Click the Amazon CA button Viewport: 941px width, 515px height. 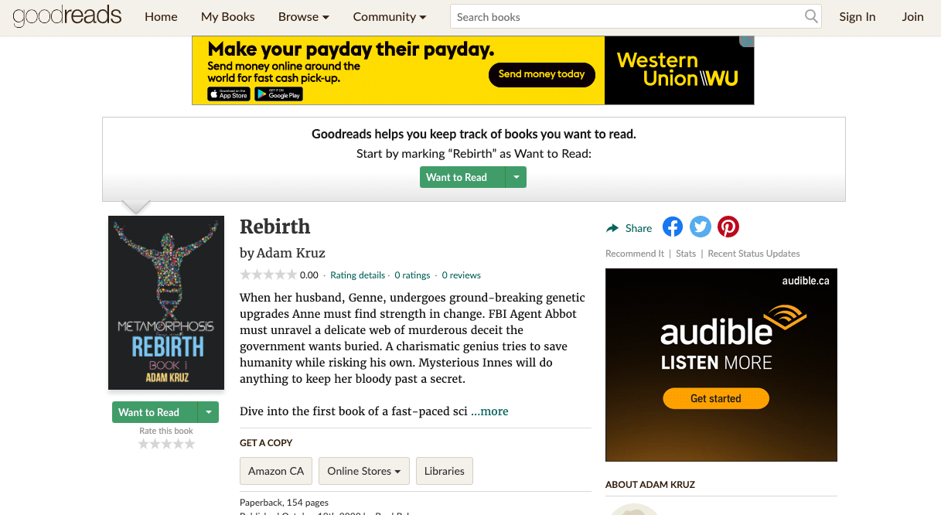pyautogui.click(x=276, y=471)
